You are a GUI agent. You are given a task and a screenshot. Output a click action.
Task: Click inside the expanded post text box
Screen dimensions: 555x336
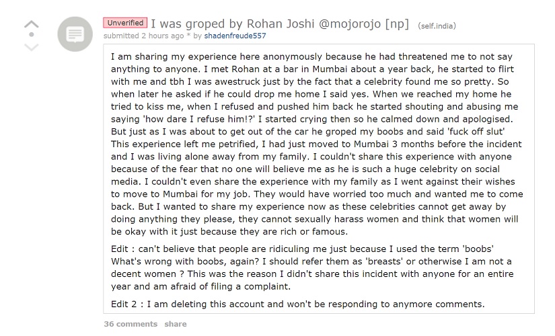[x=319, y=179]
